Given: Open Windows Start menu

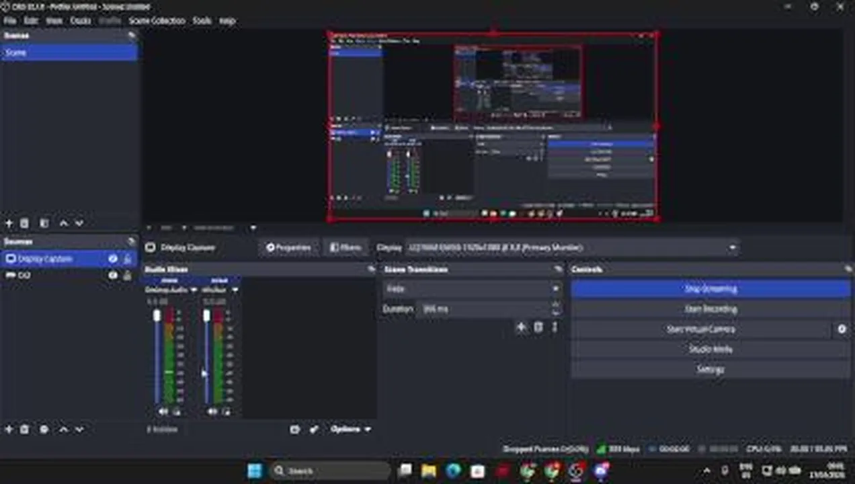Looking at the screenshot, I should coord(255,471).
